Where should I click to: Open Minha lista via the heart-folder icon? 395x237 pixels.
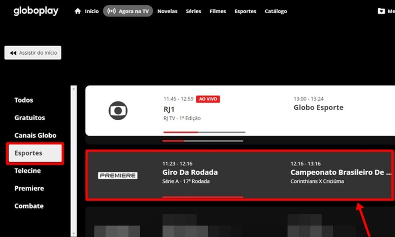(x=381, y=11)
